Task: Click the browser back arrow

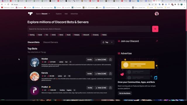Action: (2, 4)
